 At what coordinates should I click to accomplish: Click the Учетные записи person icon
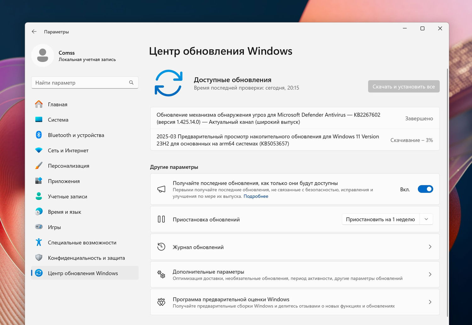tap(39, 196)
